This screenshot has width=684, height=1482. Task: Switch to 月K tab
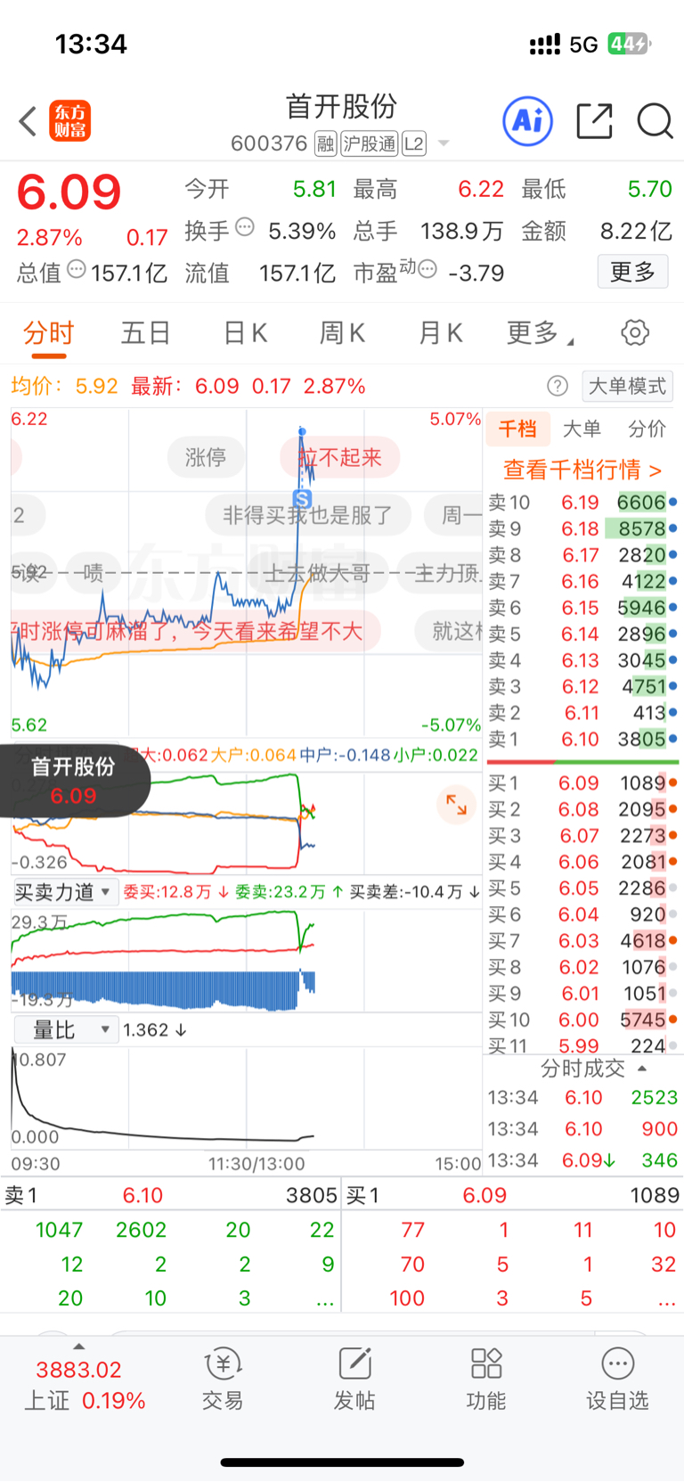tap(441, 333)
